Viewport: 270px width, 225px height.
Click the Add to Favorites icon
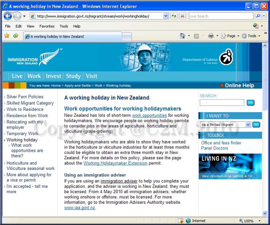click(x=16, y=36)
